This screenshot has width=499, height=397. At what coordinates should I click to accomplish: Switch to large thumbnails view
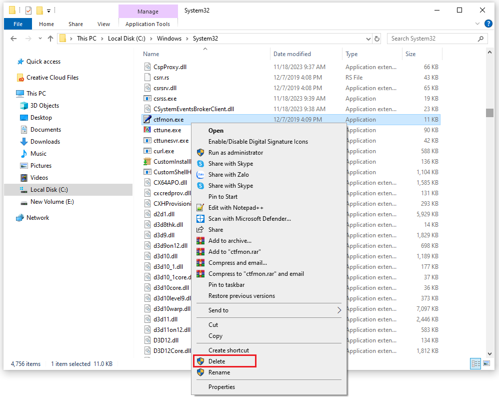pos(486,363)
